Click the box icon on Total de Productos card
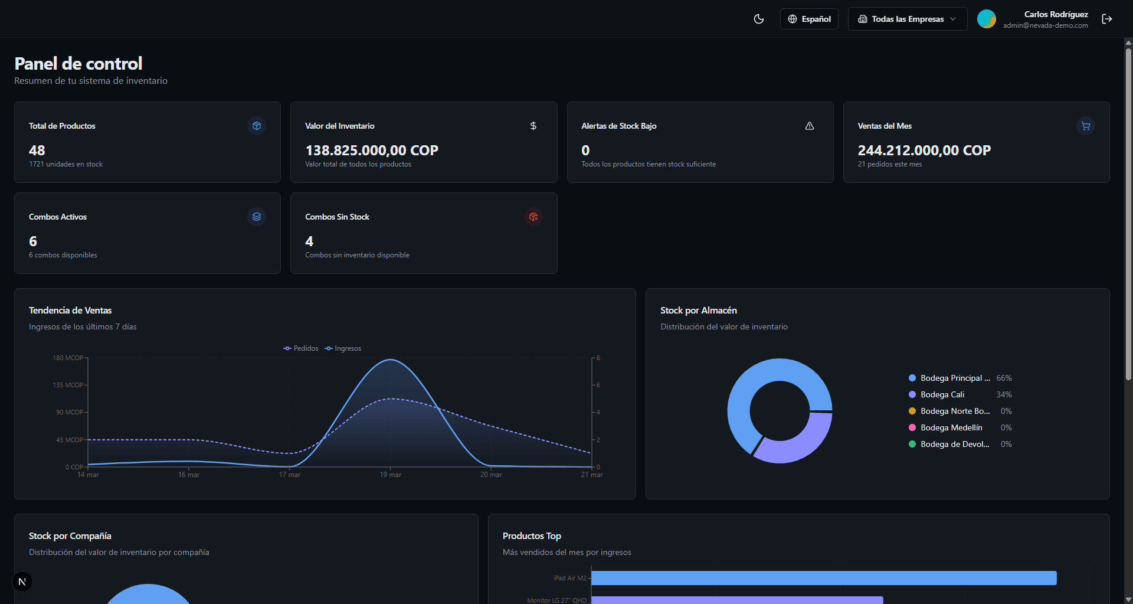The image size is (1133, 604). [x=256, y=126]
